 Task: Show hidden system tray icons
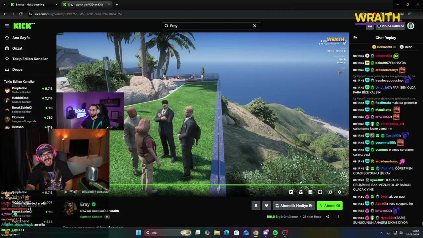coord(381,233)
